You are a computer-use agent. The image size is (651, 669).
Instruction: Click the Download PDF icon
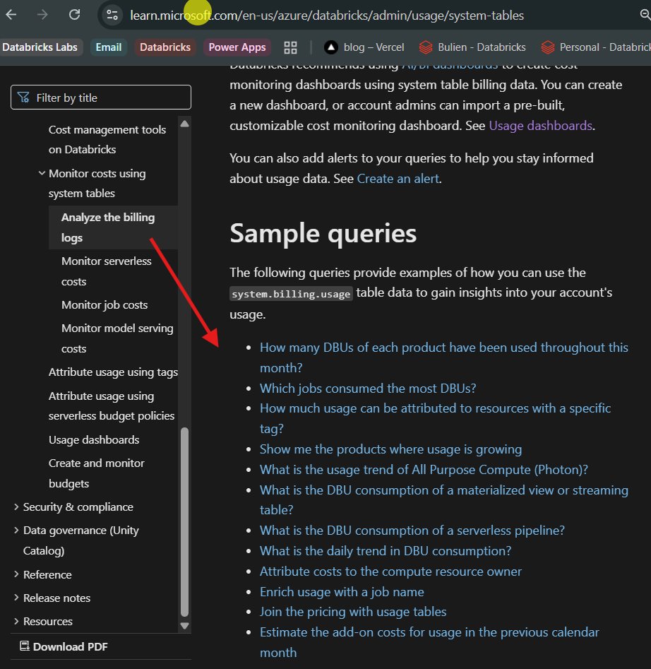click(x=25, y=646)
